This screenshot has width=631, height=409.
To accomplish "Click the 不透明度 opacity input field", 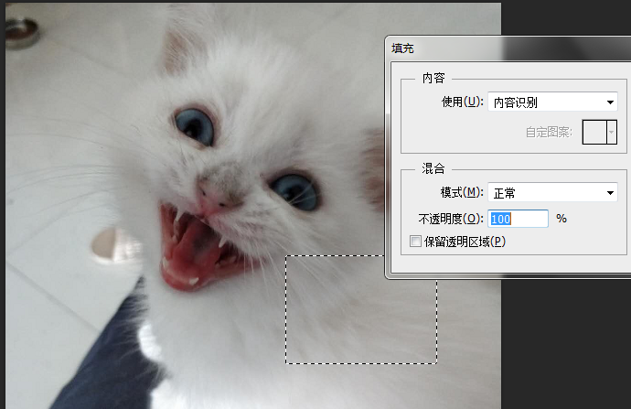I will pos(518,219).
